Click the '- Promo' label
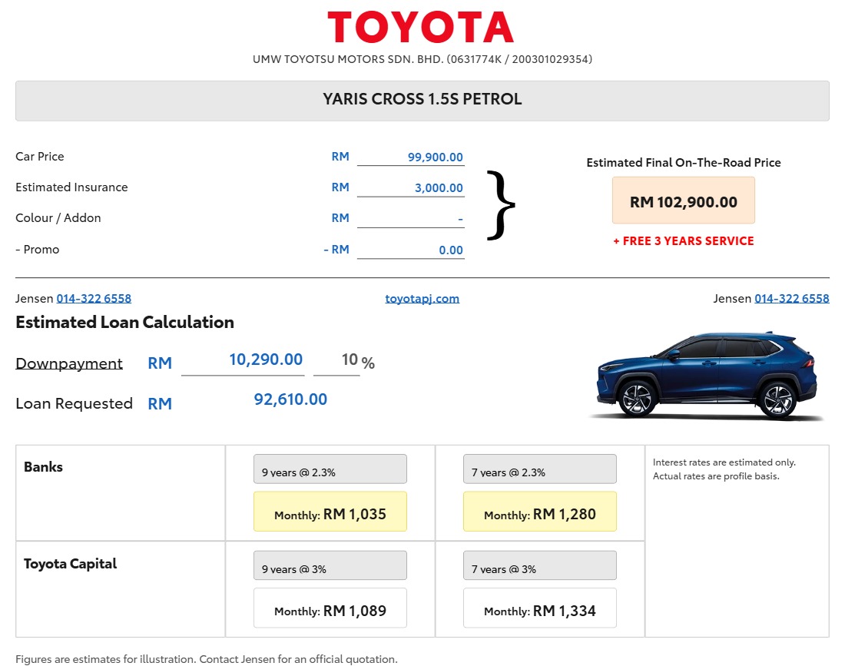Image resolution: width=845 pixels, height=666 pixels. point(37,250)
